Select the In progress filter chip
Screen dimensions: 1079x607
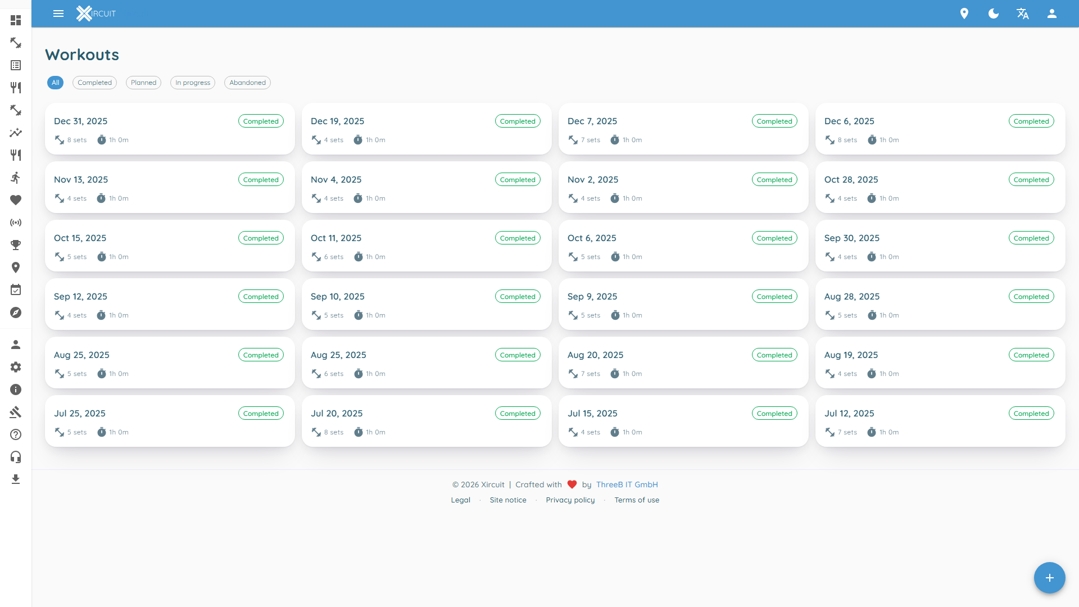click(193, 83)
